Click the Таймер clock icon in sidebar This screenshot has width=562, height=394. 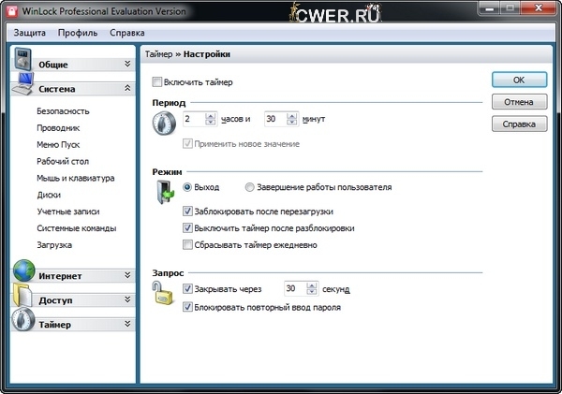(22, 323)
